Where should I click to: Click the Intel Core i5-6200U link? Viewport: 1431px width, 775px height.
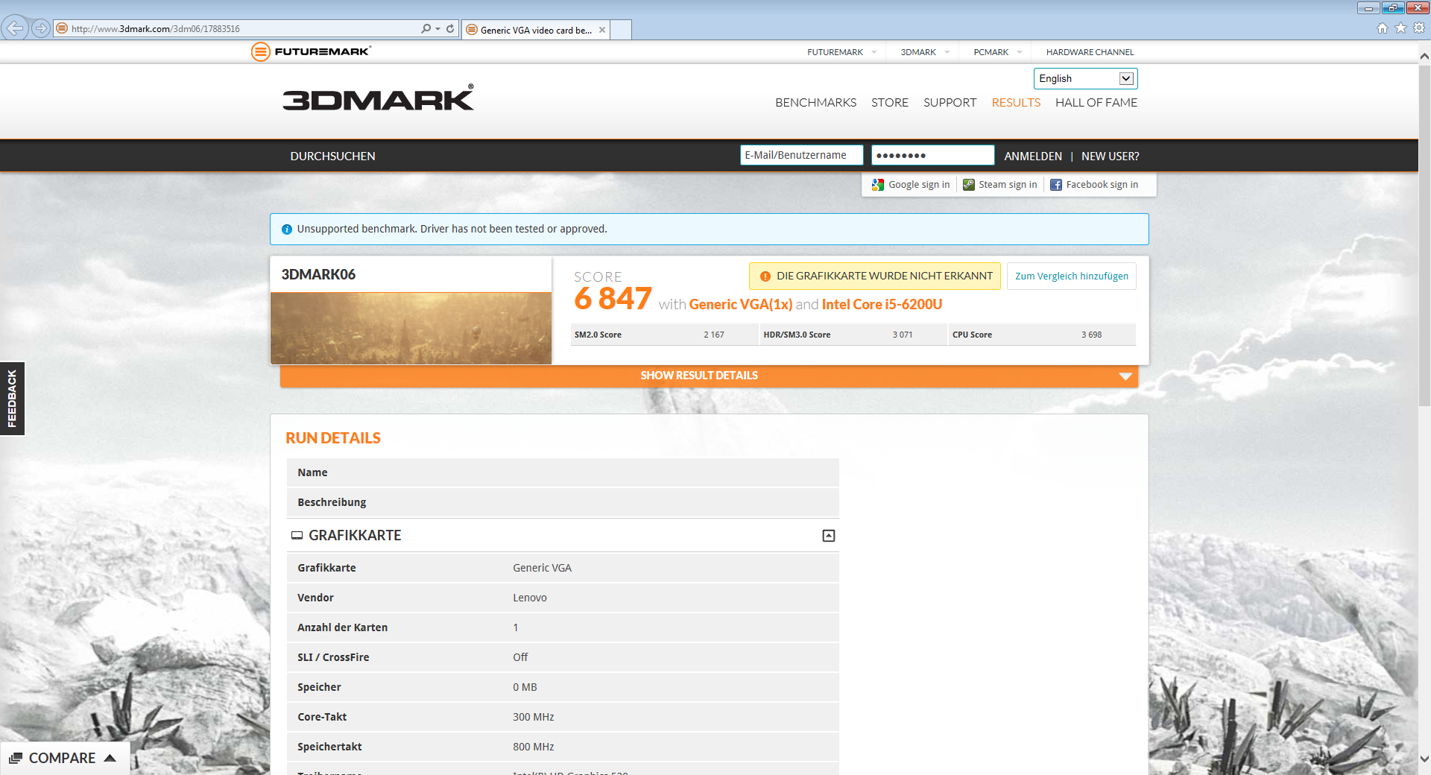882,304
